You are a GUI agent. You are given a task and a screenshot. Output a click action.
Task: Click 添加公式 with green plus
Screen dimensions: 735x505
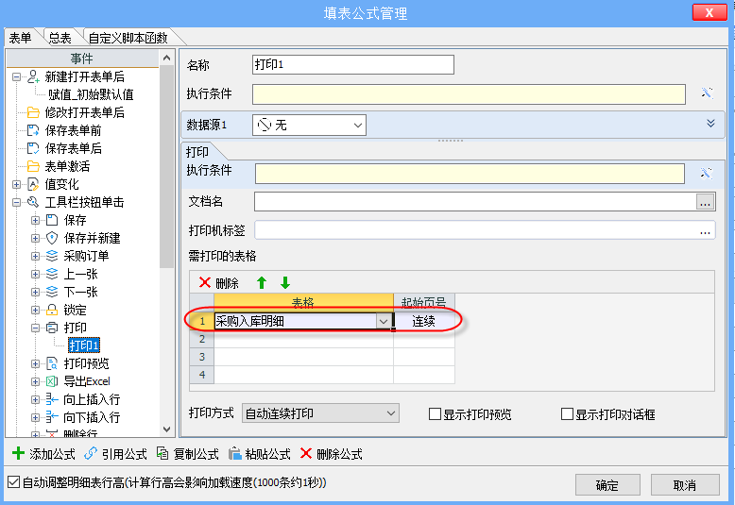point(43,453)
